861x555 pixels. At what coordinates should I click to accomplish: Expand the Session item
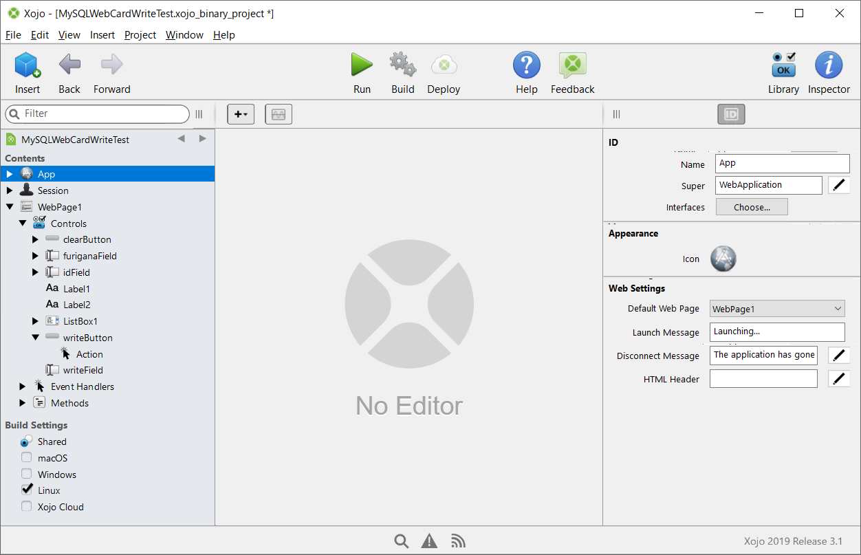coord(10,191)
